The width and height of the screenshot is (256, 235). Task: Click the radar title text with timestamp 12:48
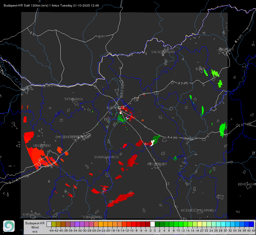pos(51,5)
